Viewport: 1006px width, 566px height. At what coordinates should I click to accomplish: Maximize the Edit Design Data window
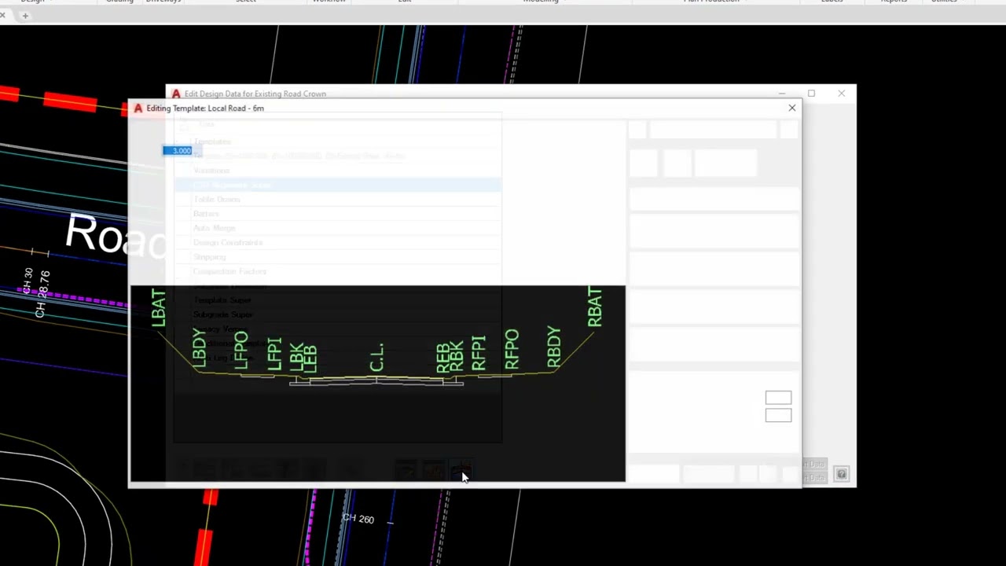tap(811, 94)
